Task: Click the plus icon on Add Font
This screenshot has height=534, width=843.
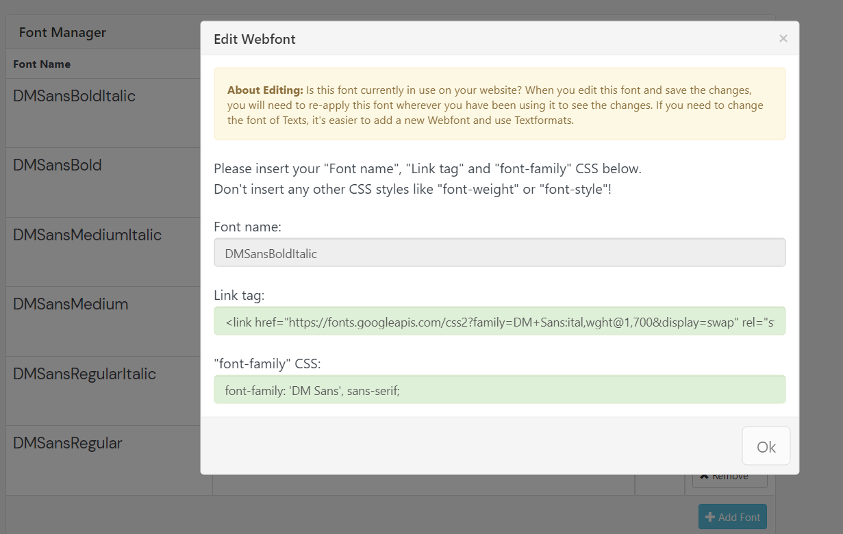Action: (x=710, y=518)
